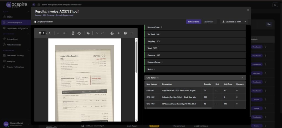Open Process Notification page
Screen dimensions: 282x128
tap(15, 67)
